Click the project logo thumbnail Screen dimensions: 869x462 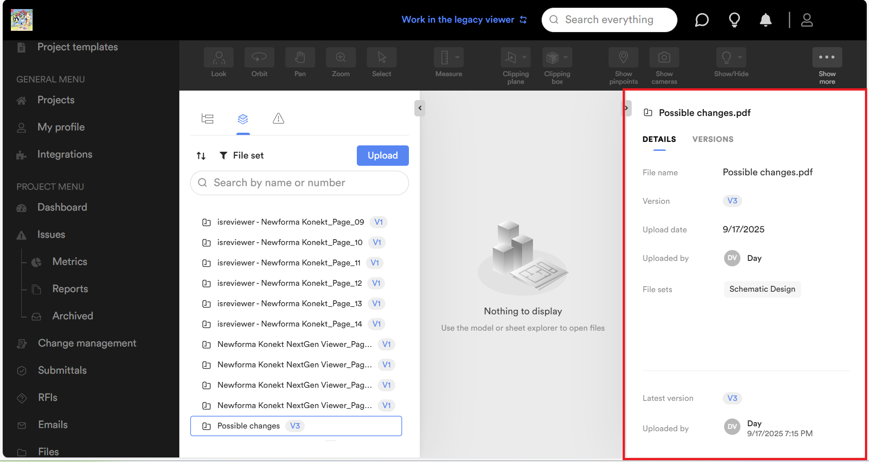pos(22,20)
